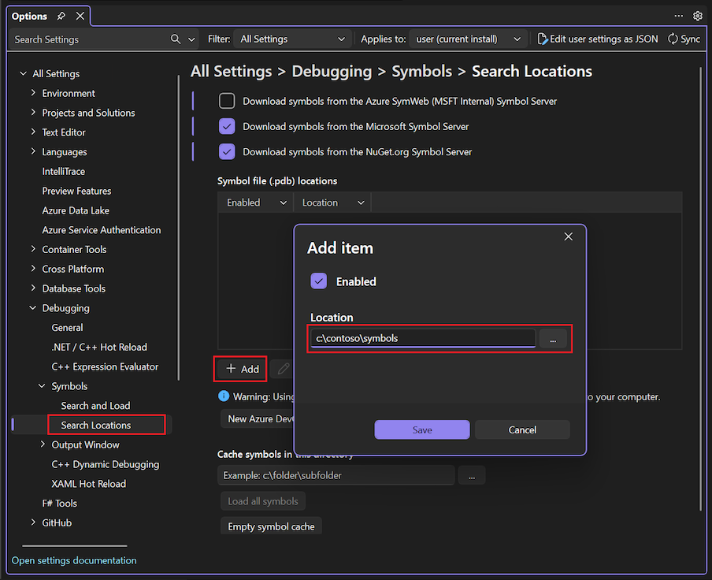The height and width of the screenshot is (580, 712).
Task: Click the Location text input field
Action: click(x=421, y=338)
